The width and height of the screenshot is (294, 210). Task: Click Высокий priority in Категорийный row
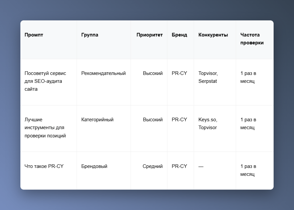[153, 120]
